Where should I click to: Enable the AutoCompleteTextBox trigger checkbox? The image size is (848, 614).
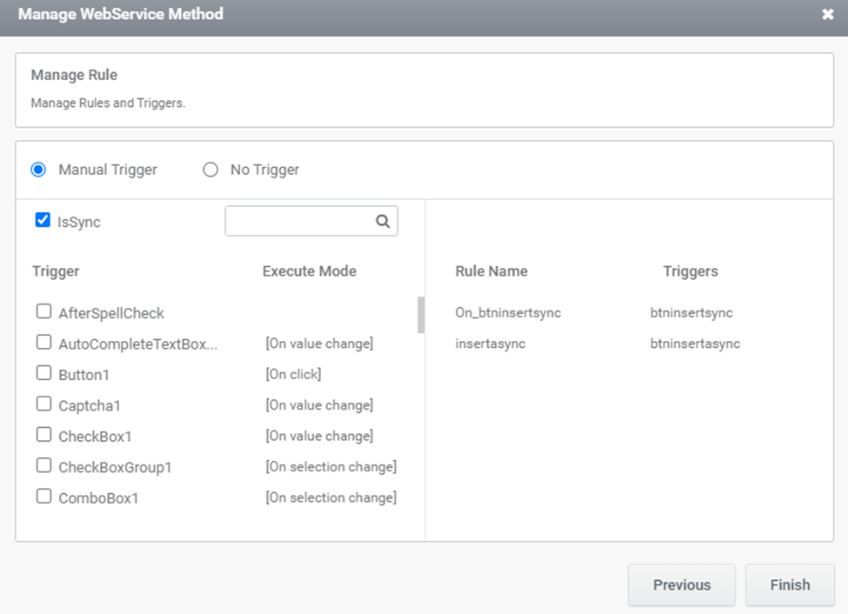(43, 342)
